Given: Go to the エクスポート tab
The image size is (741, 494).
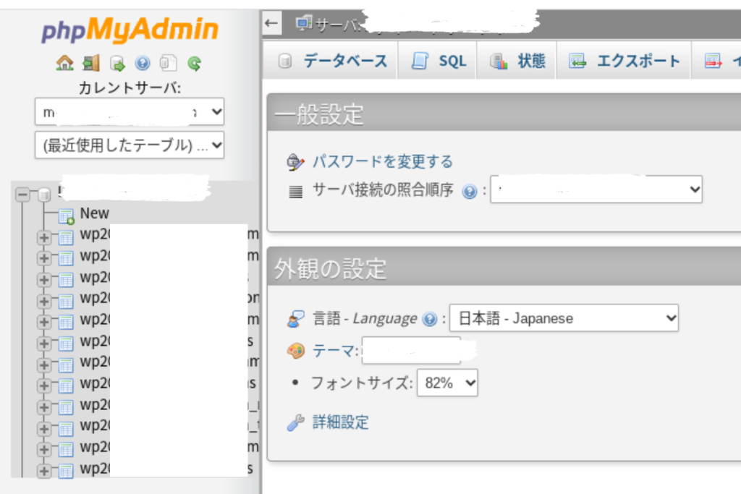Looking at the screenshot, I should point(625,61).
